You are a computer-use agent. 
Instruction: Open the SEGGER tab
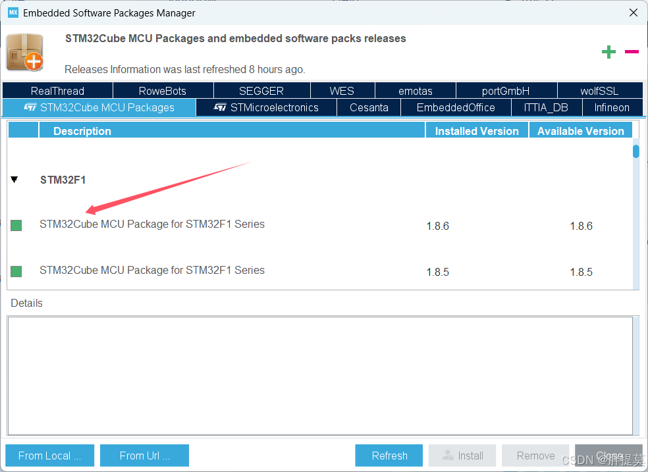point(261,90)
